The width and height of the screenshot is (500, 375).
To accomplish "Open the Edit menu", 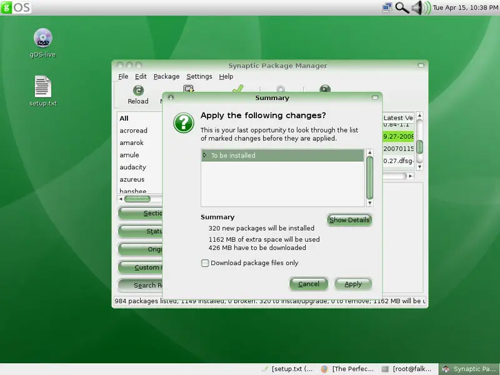I will tap(141, 76).
